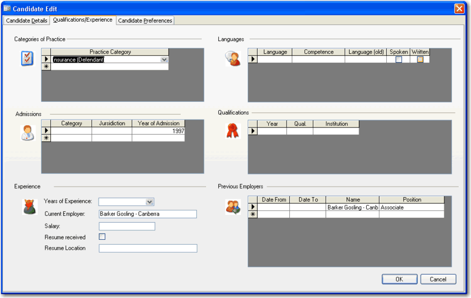Click the Previous Employers people icon
Image resolution: width=471 pixels, height=298 pixels.
click(x=233, y=207)
